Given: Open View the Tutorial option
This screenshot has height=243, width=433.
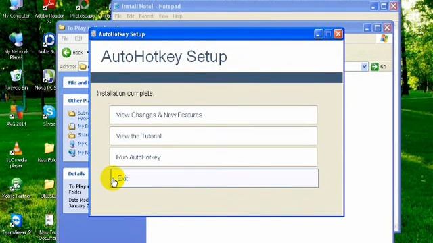Looking at the screenshot, I should (213, 136).
